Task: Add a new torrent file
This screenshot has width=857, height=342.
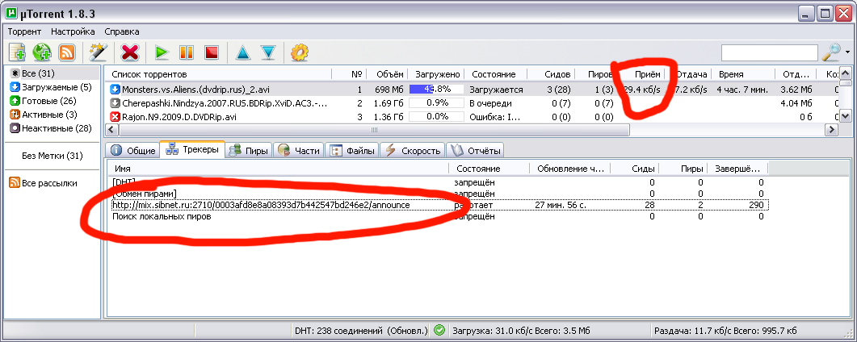Action: (x=18, y=52)
